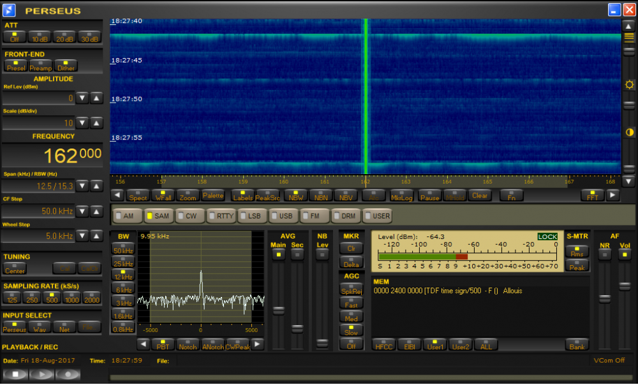The width and height of the screenshot is (638, 385).
Task: Select Wav input source
Action: coord(40,327)
